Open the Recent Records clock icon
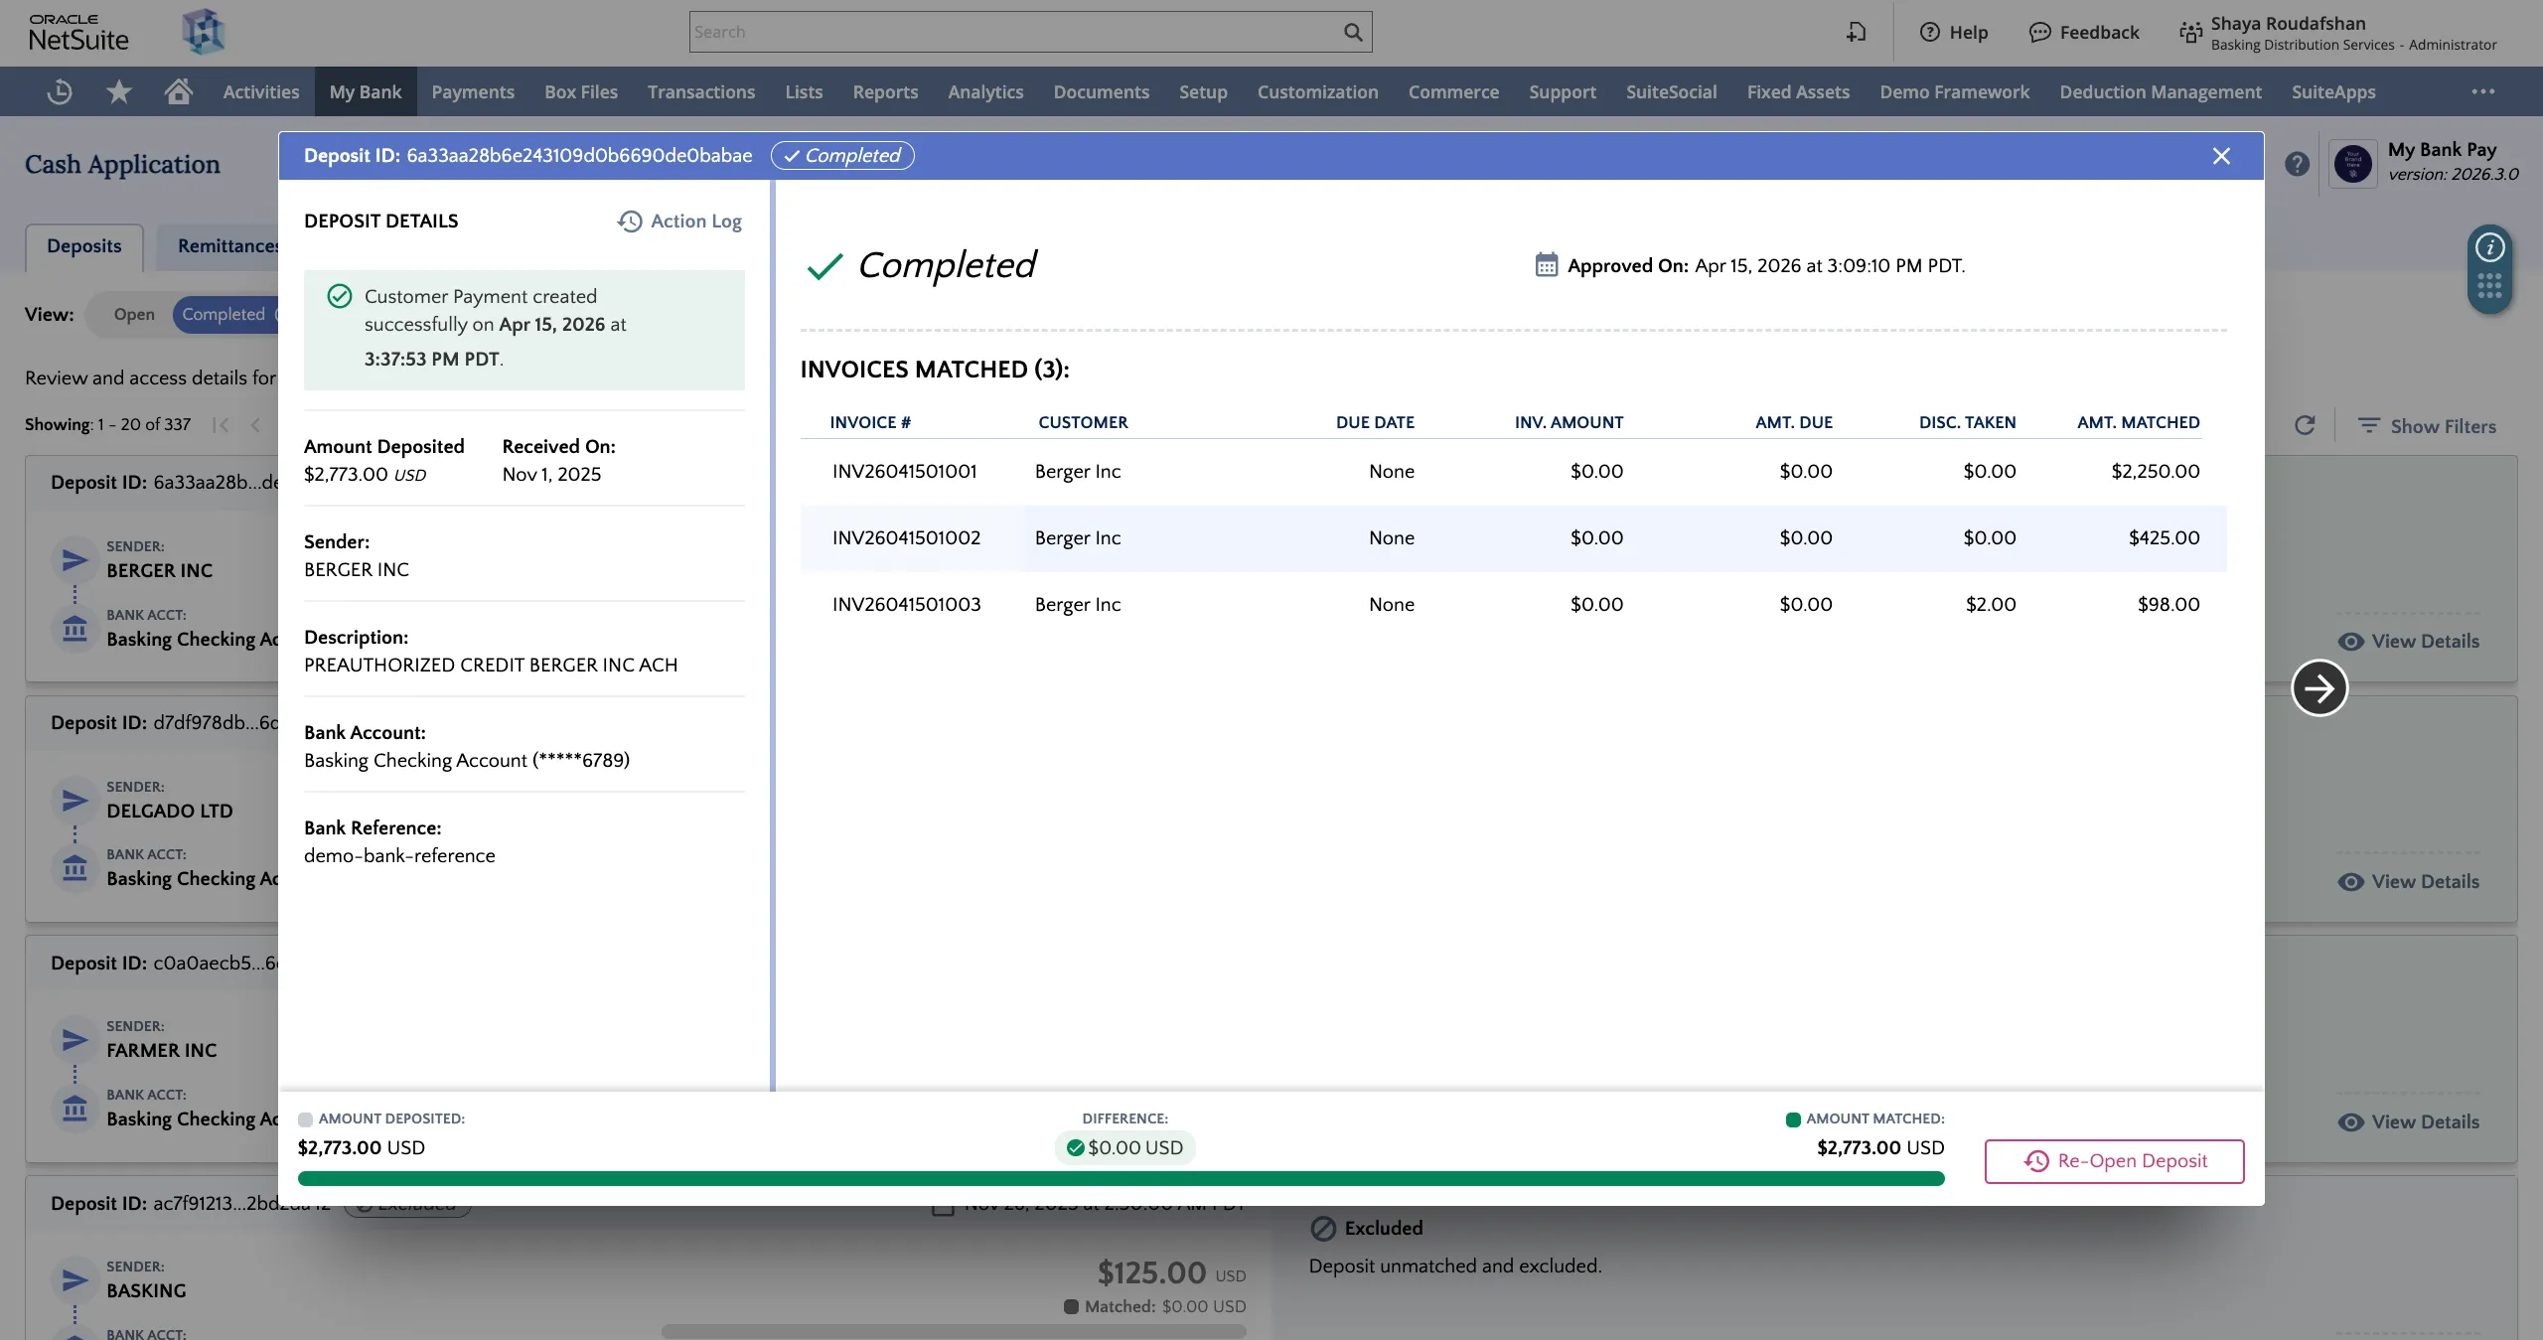This screenshot has width=2543, height=1340. (x=60, y=91)
